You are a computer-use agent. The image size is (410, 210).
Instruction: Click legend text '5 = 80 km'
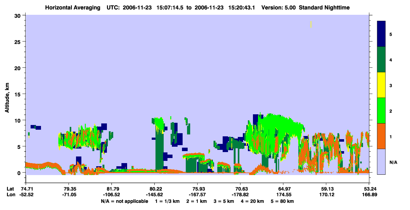point(282,201)
